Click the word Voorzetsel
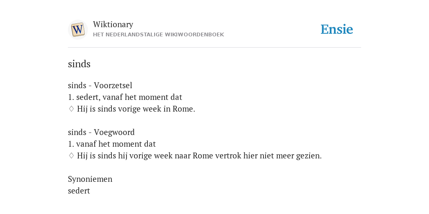 click(x=113, y=85)
